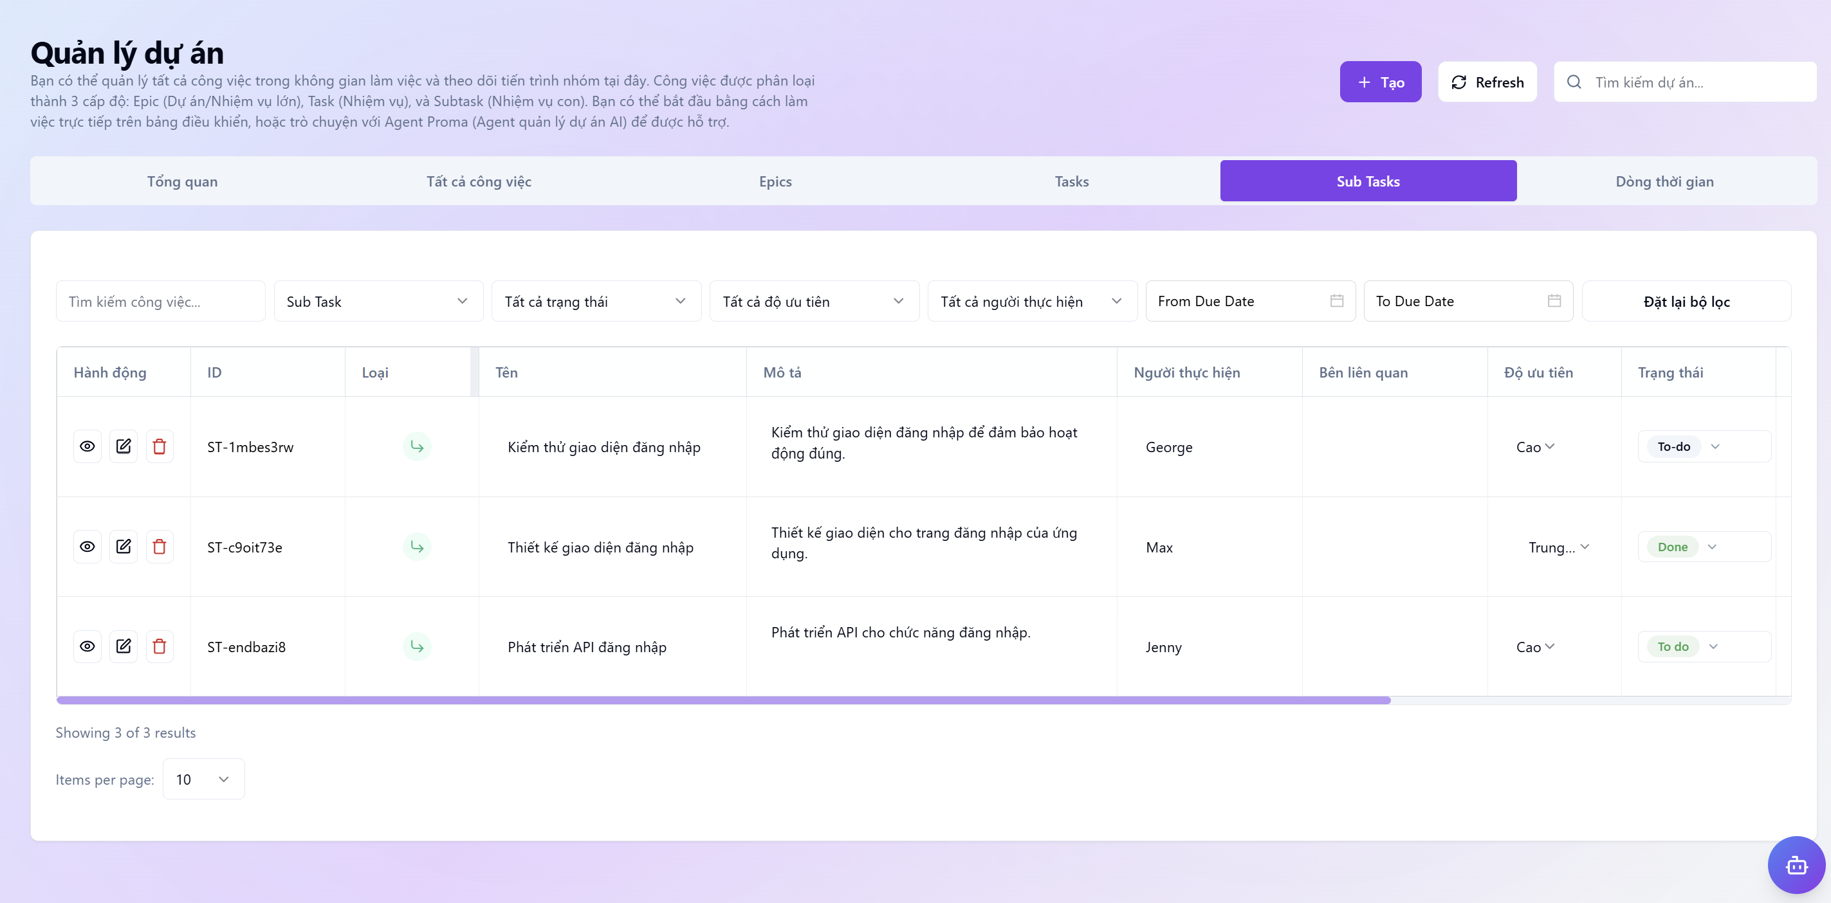This screenshot has width=1831, height=903.
Task: Change priority Cao for Jenny's subtask
Action: (x=1535, y=646)
